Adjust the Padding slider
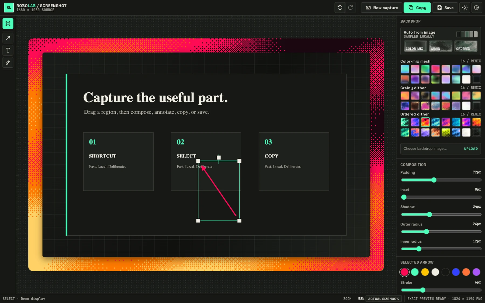Screen dimensions: 485x303 point(441,180)
